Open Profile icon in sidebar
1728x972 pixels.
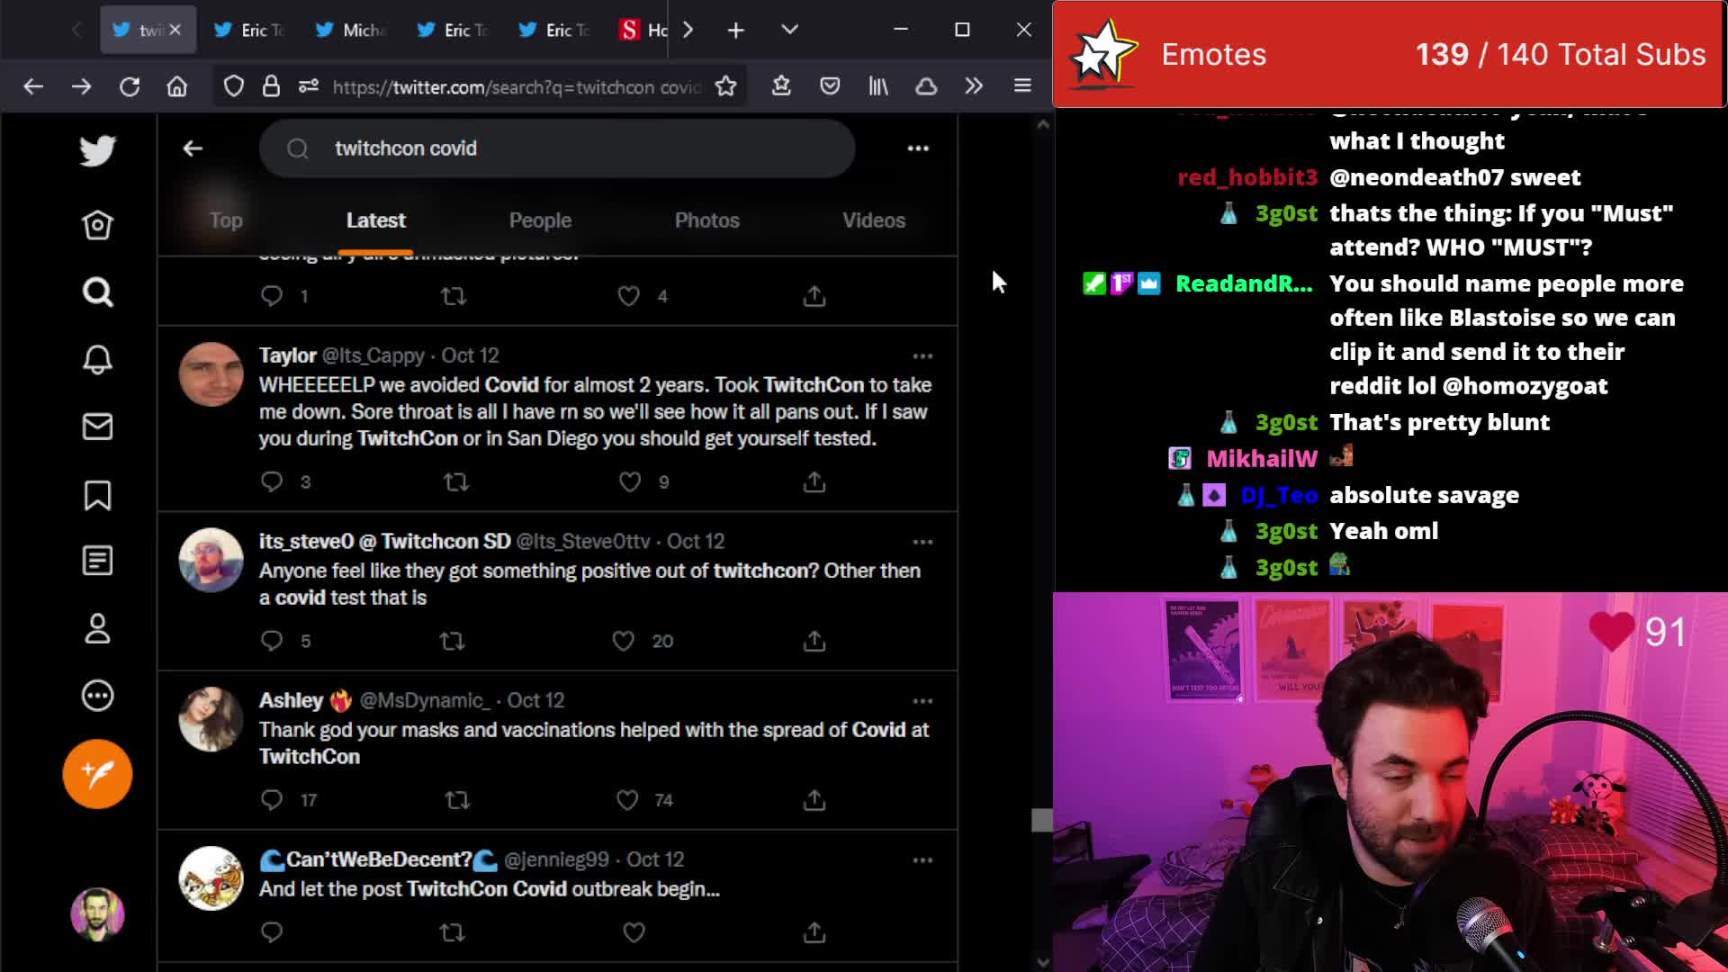97,628
